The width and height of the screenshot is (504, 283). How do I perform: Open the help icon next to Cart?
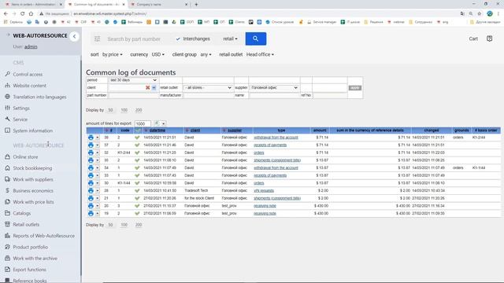[489, 39]
